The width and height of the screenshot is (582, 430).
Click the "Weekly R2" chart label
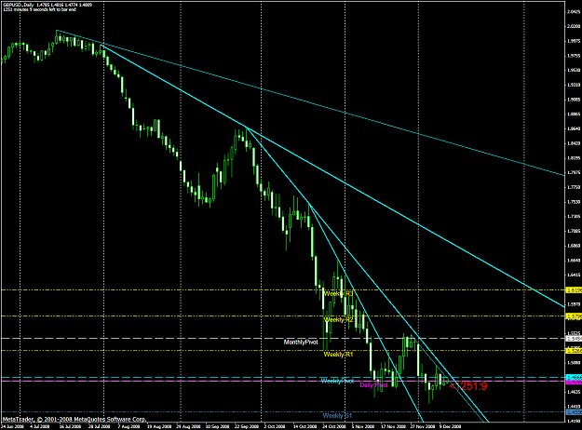click(338, 320)
